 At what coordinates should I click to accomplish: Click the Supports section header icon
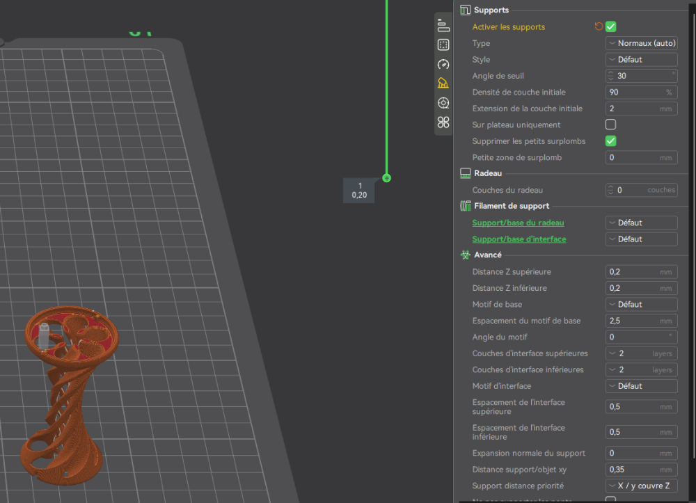click(465, 10)
